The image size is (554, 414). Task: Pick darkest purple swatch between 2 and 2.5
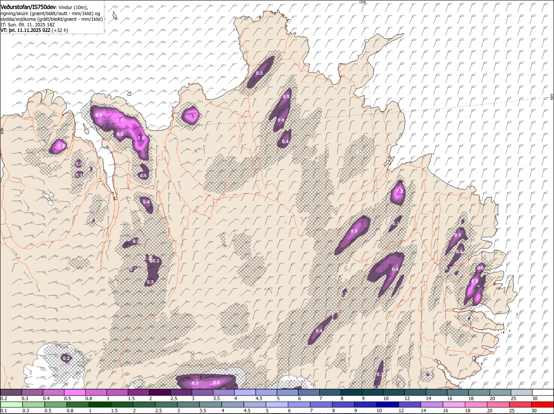click(160, 392)
